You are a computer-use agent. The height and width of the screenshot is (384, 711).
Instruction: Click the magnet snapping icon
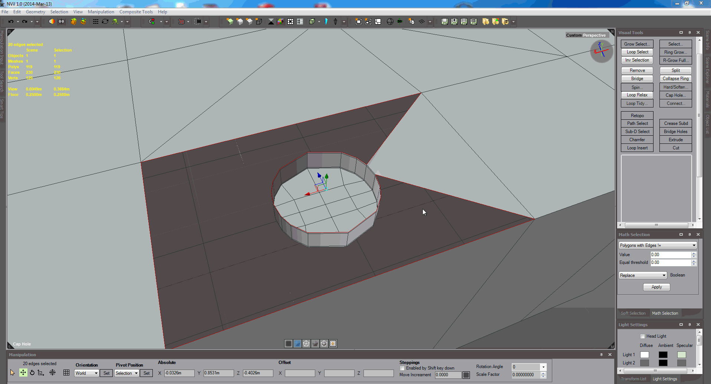[x=152, y=21]
